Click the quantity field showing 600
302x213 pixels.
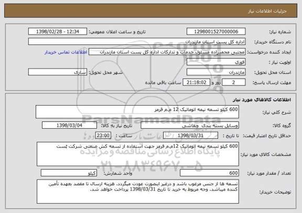coord(209,173)
